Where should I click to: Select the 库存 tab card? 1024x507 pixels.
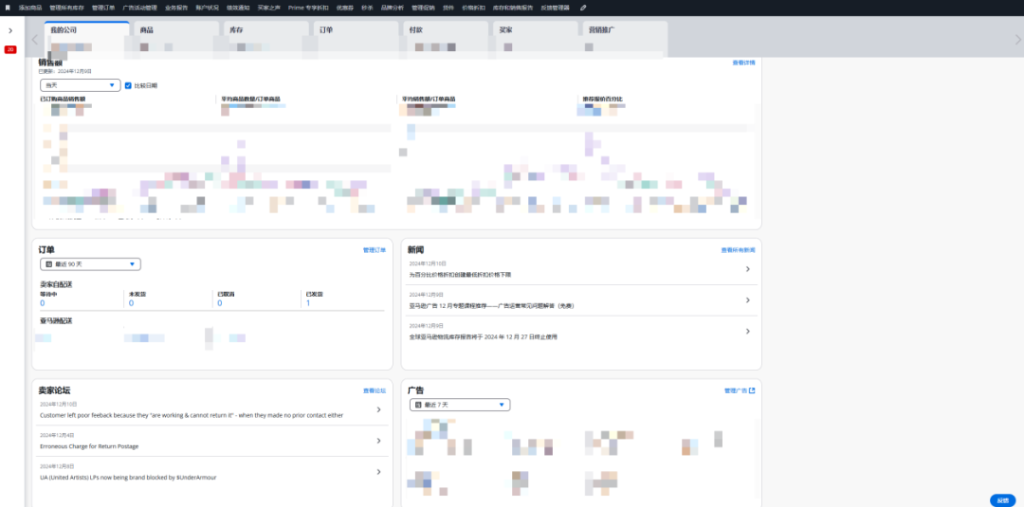coord(265,39)
